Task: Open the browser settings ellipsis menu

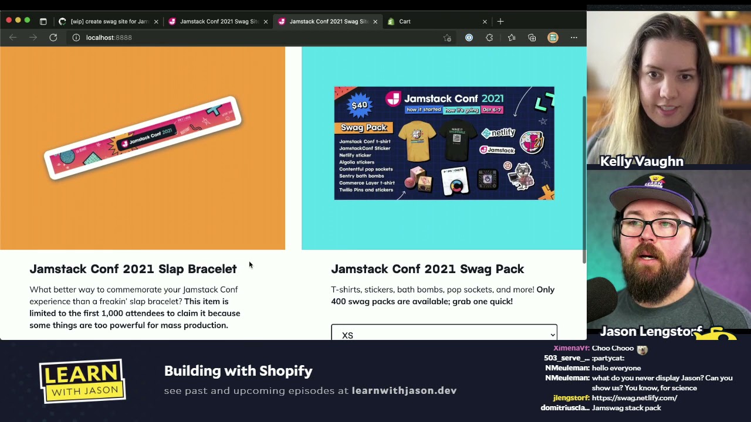Action: click(574, 38)
